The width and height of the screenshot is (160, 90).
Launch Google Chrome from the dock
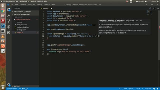(x=3, y=11)
